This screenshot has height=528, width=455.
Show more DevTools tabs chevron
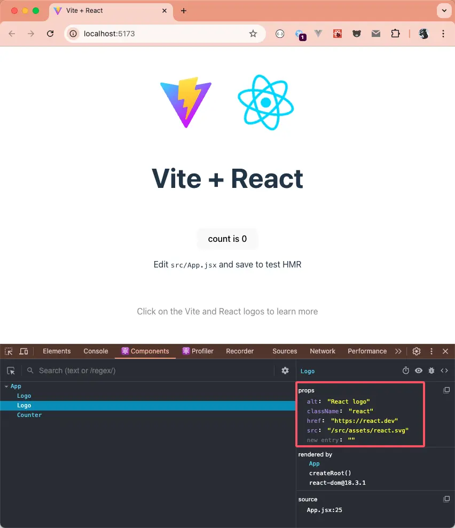(x=398, y=351)
